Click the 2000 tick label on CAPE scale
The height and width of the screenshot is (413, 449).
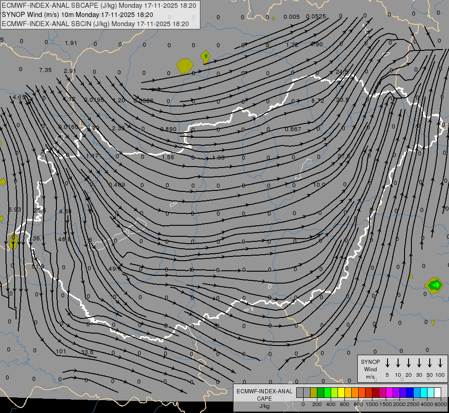coord(399,404)
